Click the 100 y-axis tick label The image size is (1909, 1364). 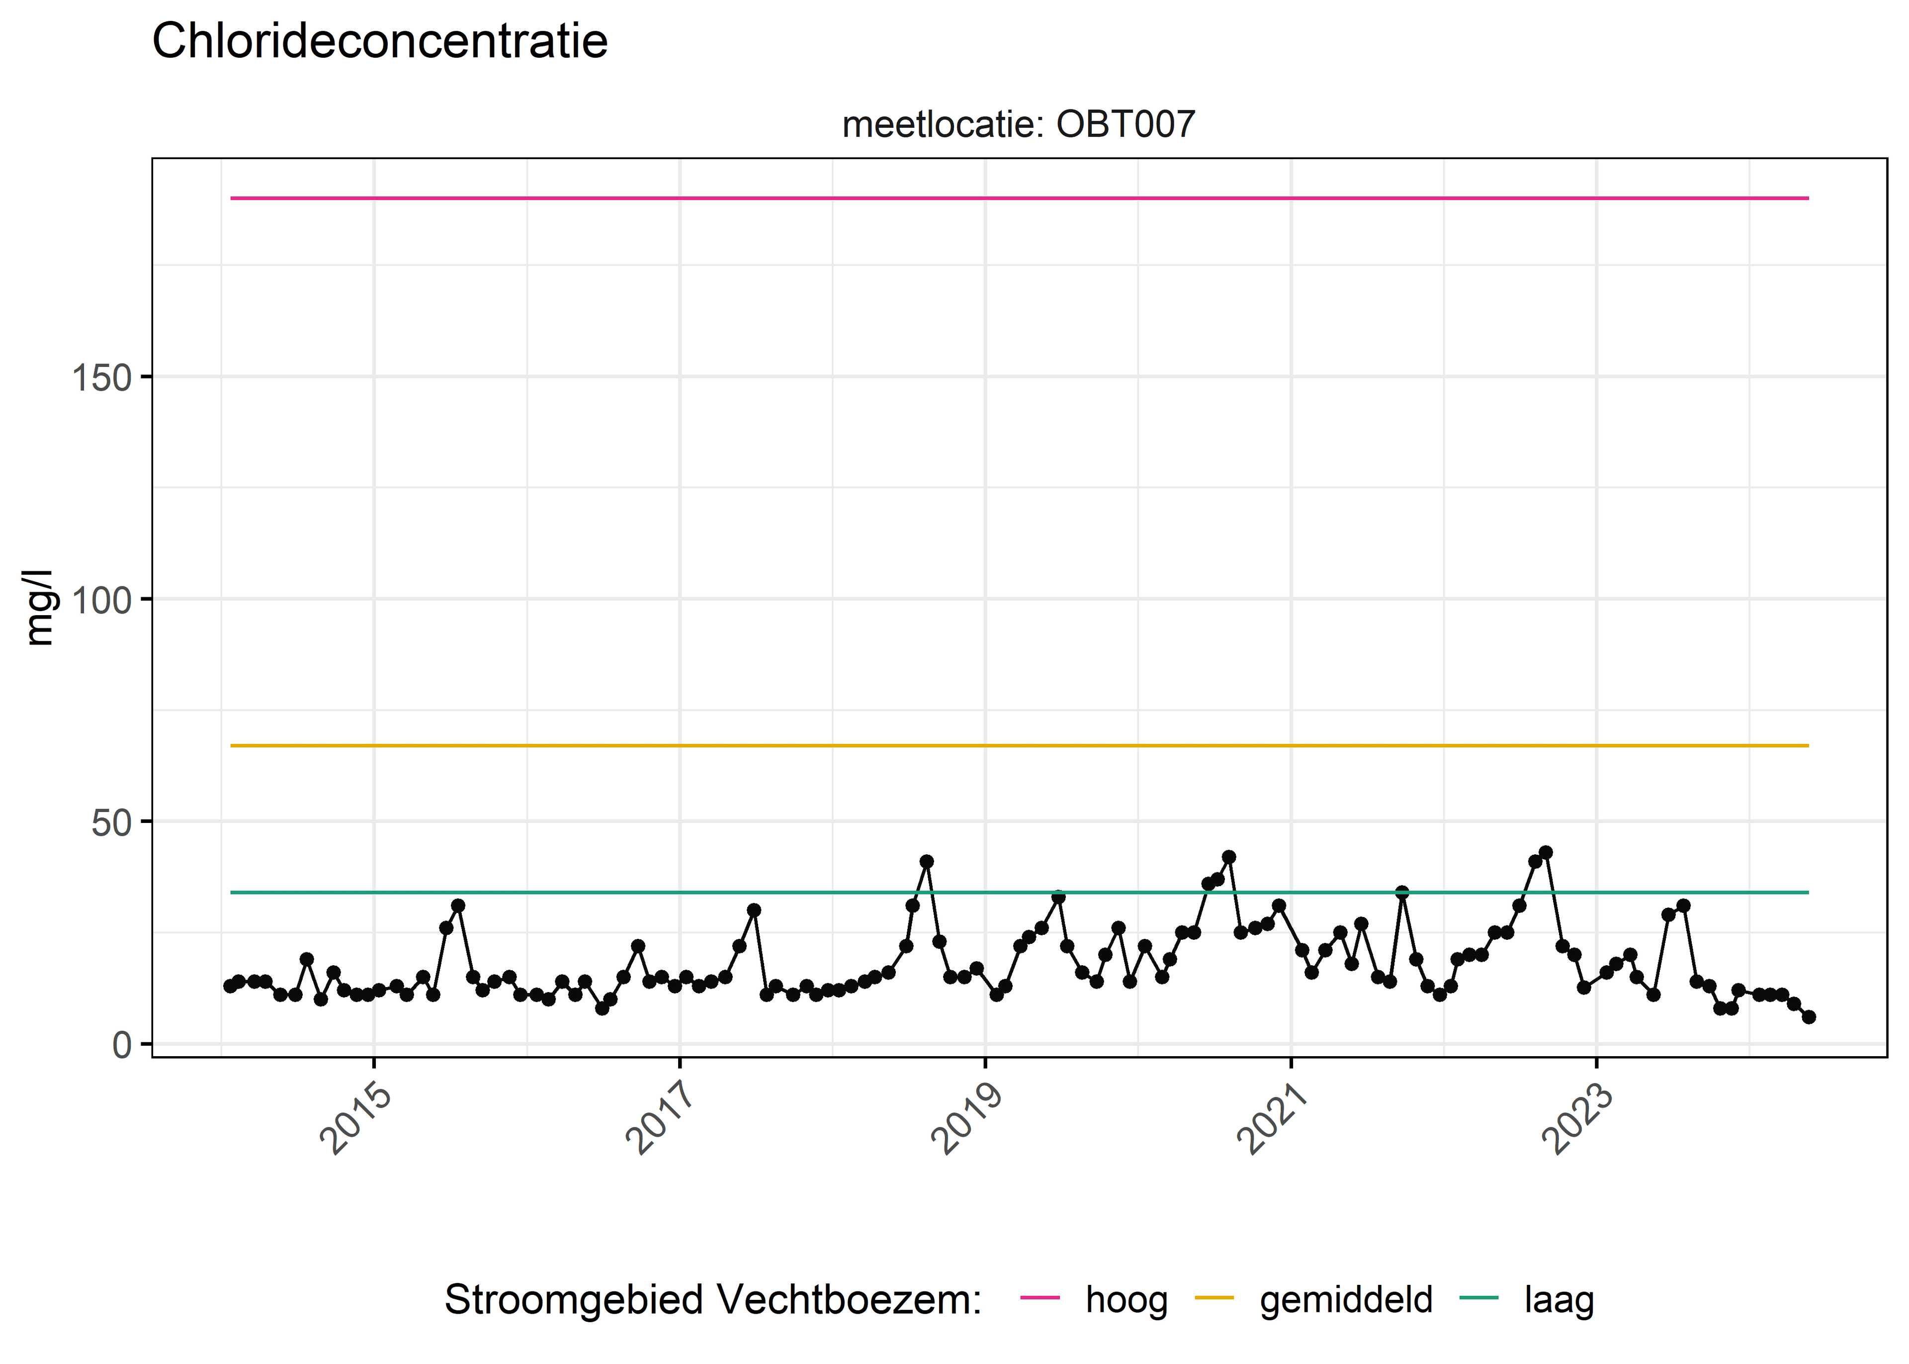(101, 601)
